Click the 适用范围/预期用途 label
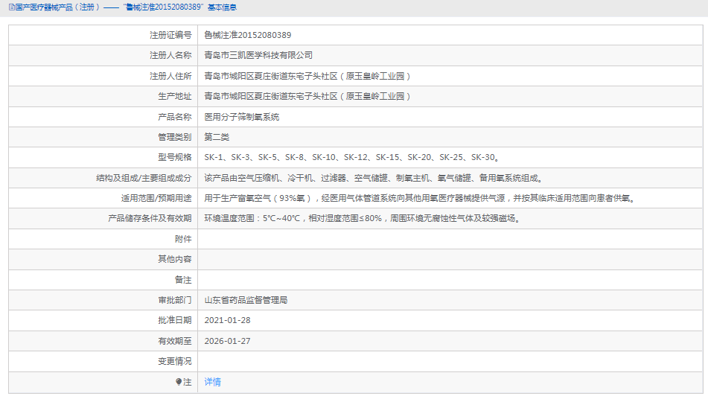 point(156,198)
